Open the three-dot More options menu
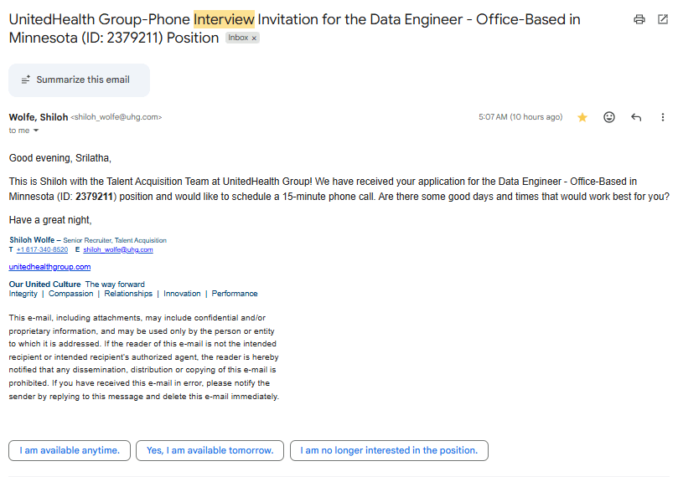This screenshot has width=678, height=487. [x=662, y=117]
